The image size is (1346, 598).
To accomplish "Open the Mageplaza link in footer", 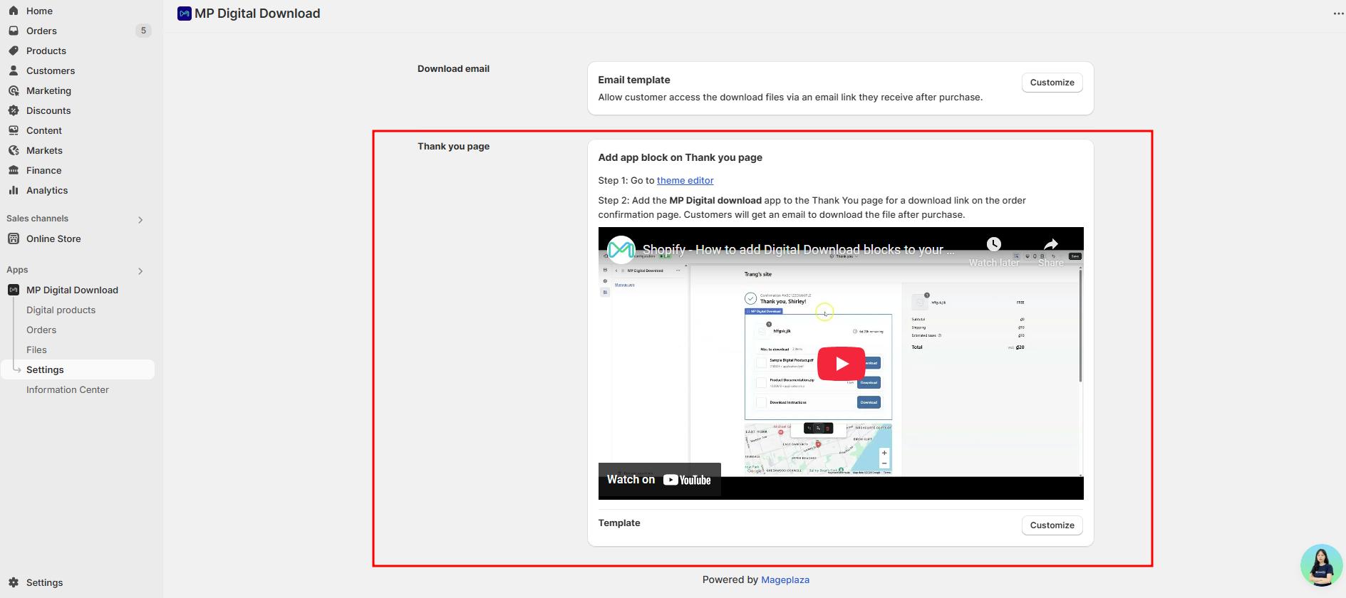I will 785,579.
